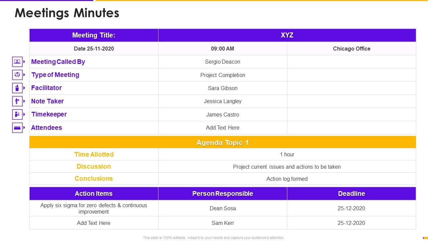This screenshot has width=428, height=241.
Task: Click the slide is 100% editable footer note
Action: click(x=214, y=238)
